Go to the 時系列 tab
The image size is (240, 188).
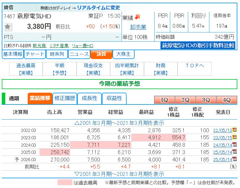click(57, 54)
